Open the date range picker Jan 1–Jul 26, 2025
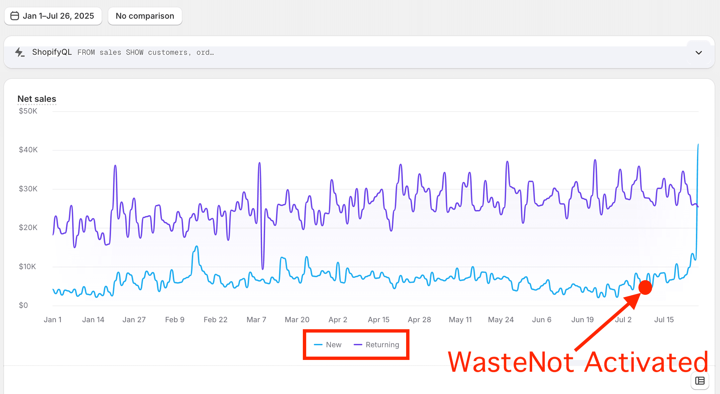This screenshot has width=720, height=394. pyautogui.click(x=53, y=16)
